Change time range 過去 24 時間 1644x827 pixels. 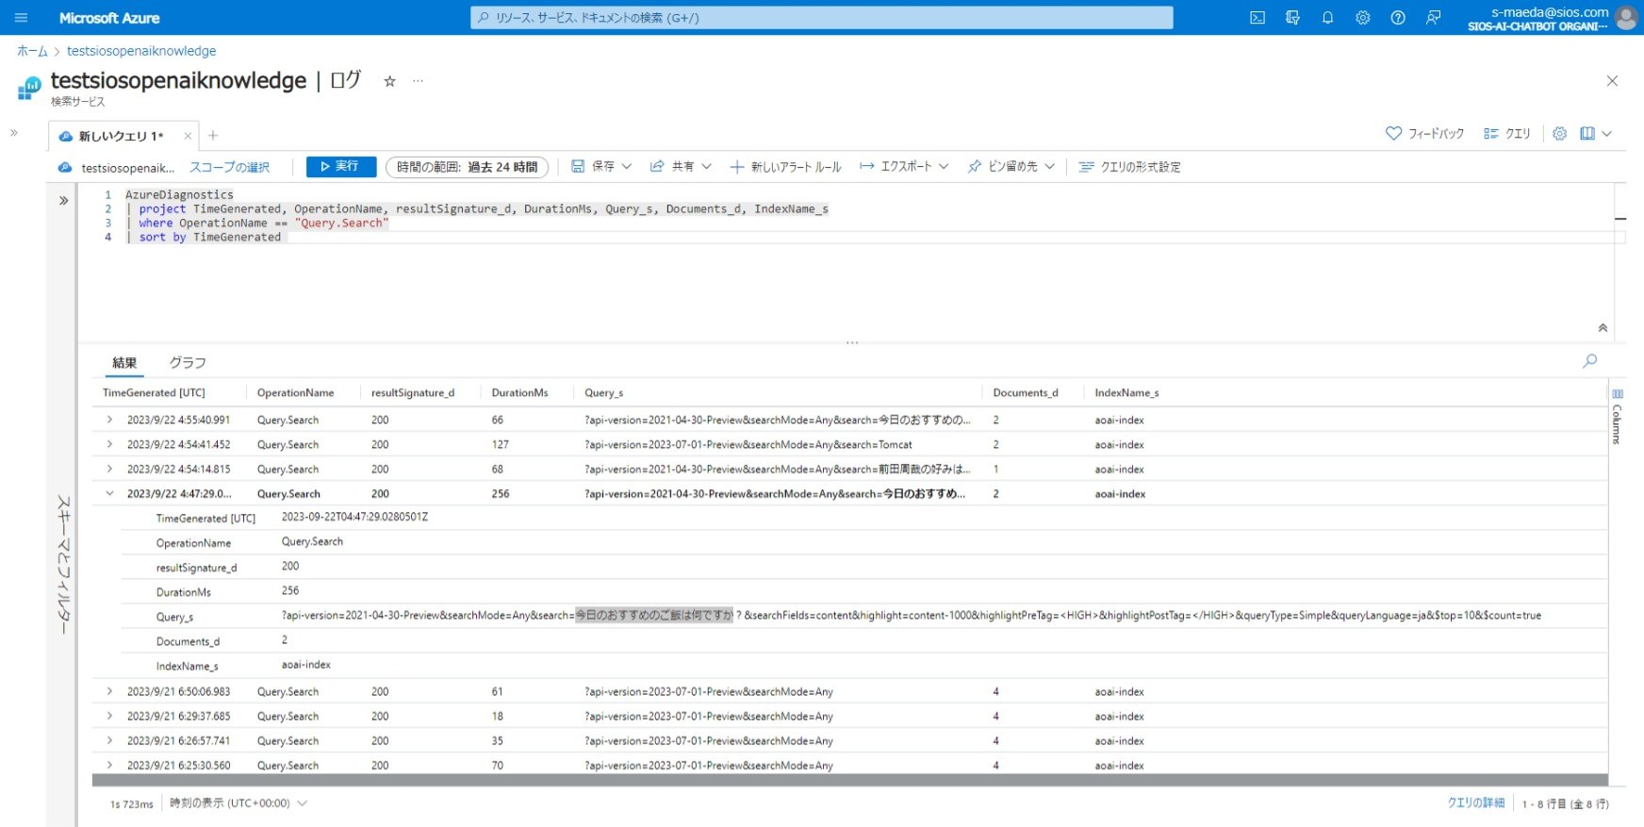click(x=467, y=167)
